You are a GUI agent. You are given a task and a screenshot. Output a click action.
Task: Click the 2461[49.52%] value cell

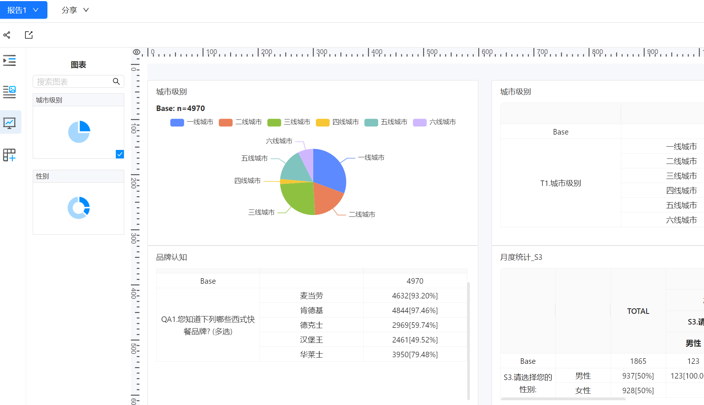pos(415,340)
